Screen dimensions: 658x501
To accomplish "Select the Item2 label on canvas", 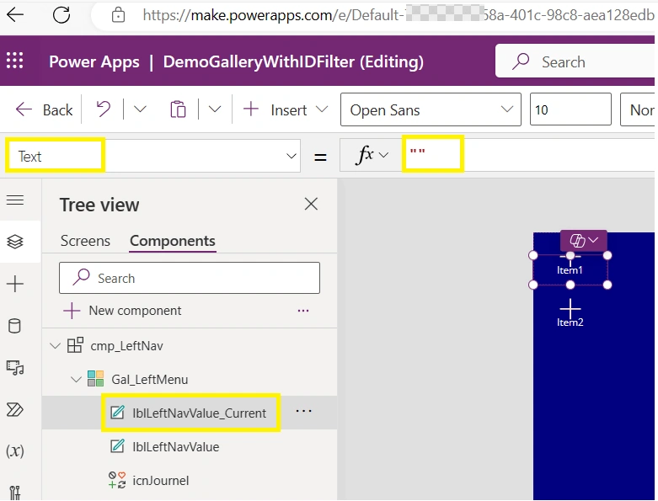I will coord(570,322).
